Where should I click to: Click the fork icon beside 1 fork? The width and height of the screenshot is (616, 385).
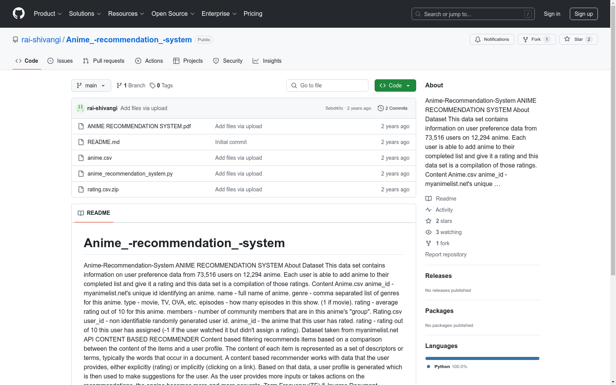click(x=429, y=243)
